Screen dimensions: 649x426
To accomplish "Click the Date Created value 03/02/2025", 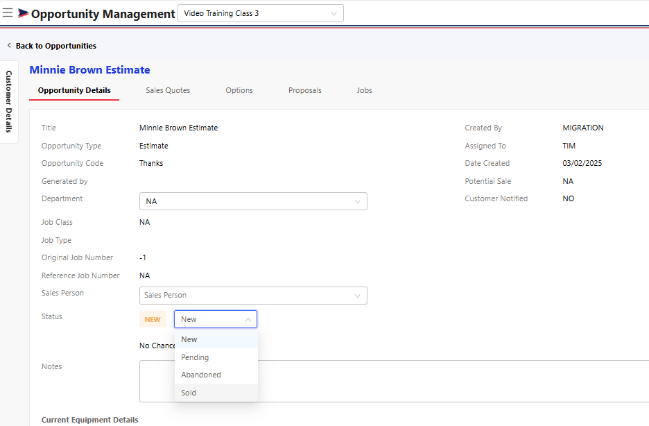I will pyautogui.click(x=582, y=163).
